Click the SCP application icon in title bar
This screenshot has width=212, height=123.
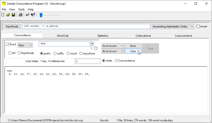4,3
